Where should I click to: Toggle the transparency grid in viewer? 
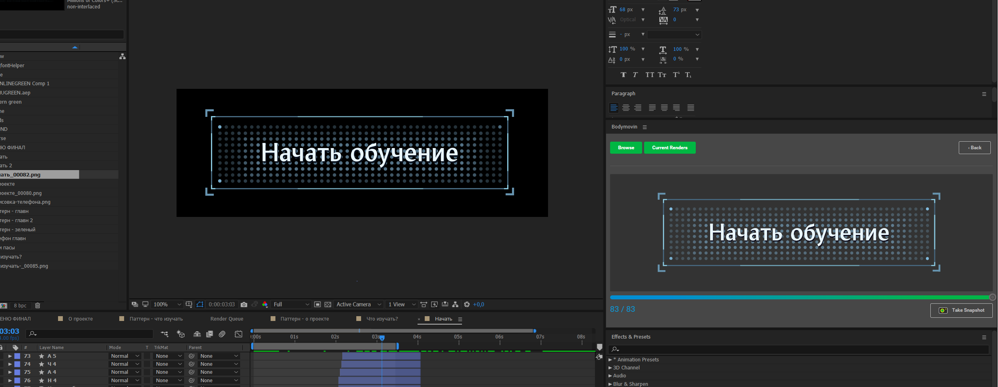tap(328, 305)
